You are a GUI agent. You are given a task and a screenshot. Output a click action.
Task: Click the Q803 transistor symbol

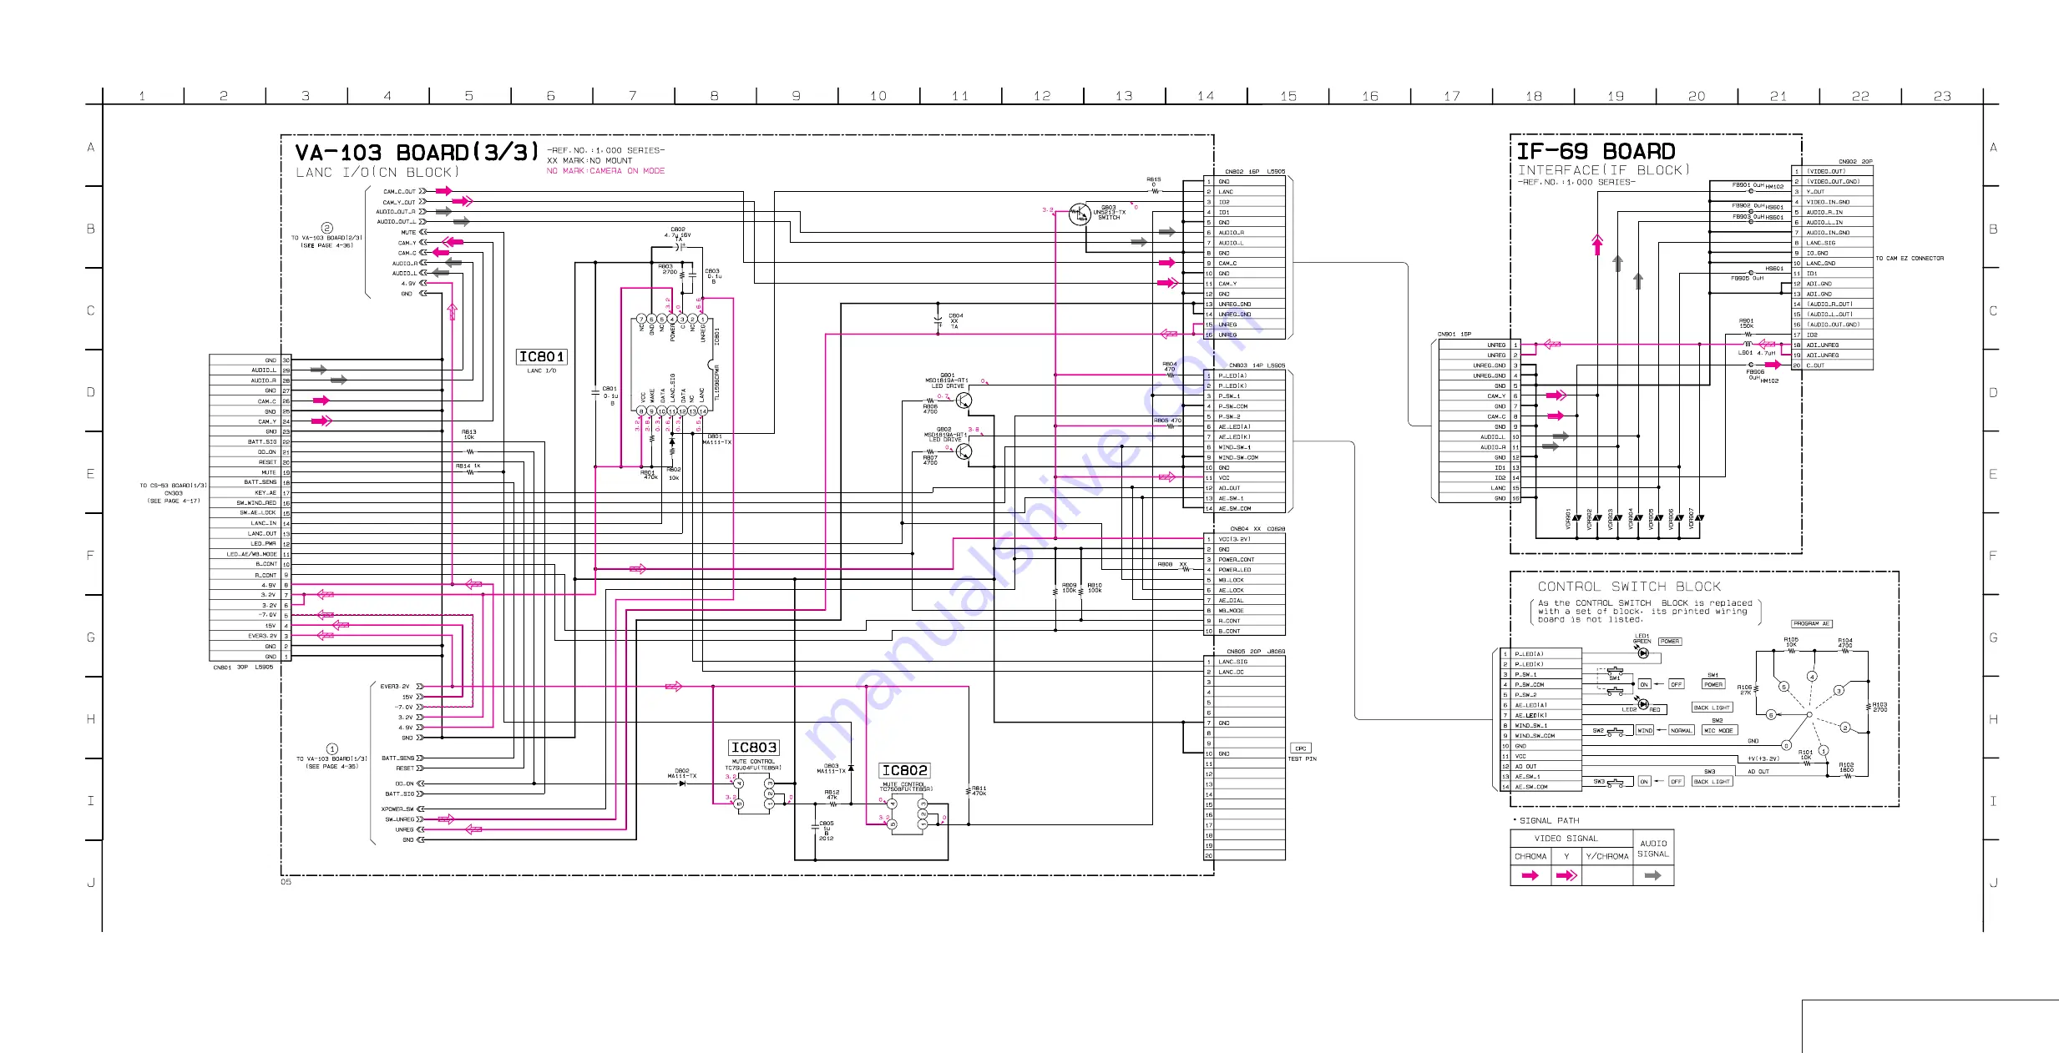(x=1080, y=214)
